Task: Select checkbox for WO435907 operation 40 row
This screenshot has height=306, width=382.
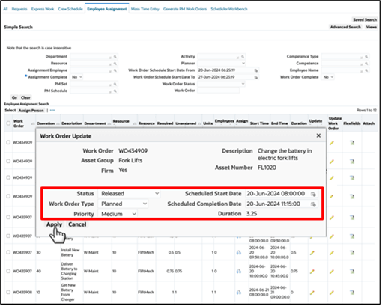Action: point(8,272)
